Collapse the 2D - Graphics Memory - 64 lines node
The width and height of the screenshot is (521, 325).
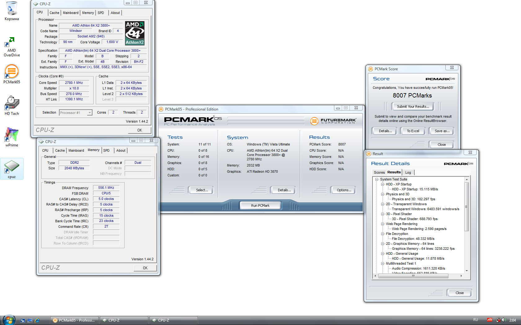[382, 244]
